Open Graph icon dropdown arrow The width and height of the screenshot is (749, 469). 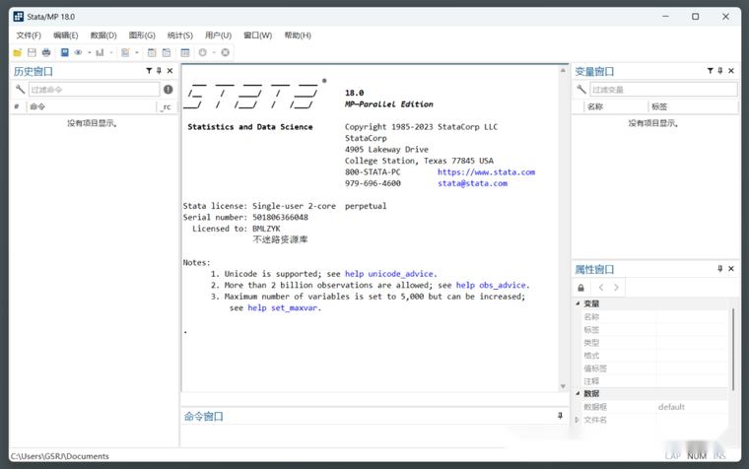(110, 52)
